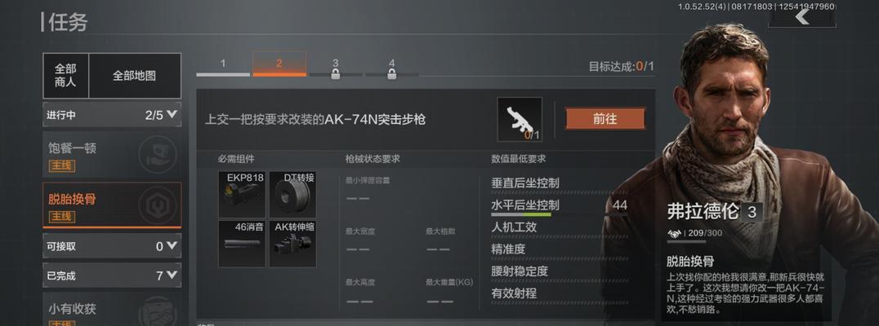Image resolution: width=879 pixels, height=326 pixels.
Task: Open the 全部地图 map filter
Action: tap(135, 76)
